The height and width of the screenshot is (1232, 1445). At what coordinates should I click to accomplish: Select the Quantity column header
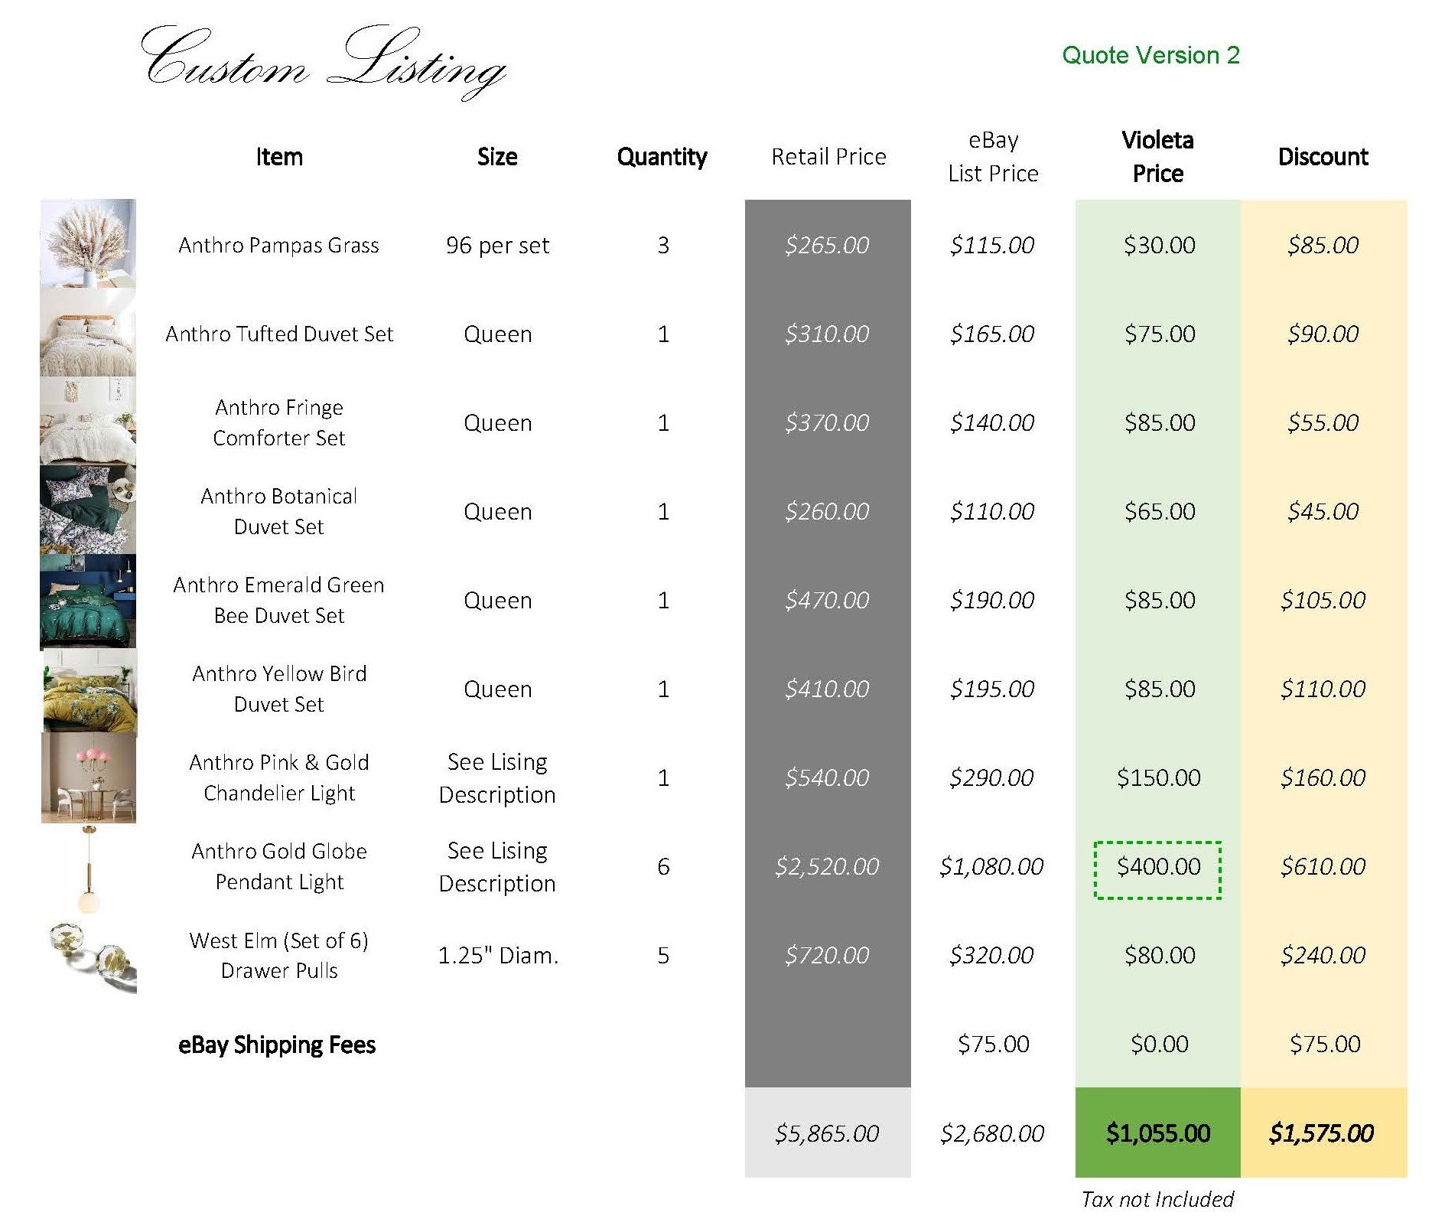pyautogui.click(x=662, y=157)
